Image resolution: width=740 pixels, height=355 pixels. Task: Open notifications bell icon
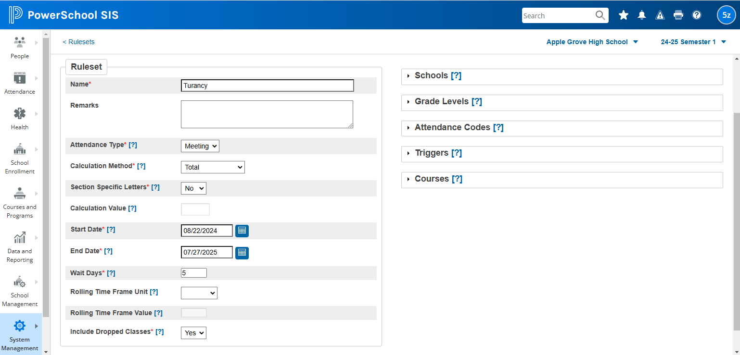(x=642, y=15)
